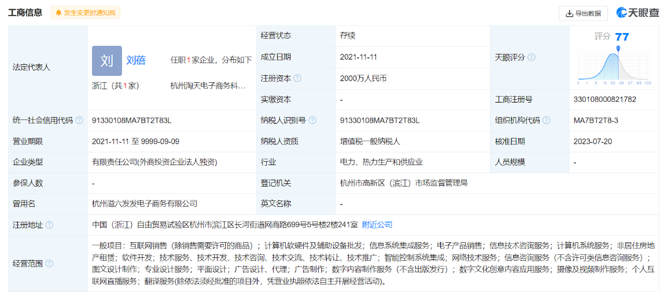Click the 77 score location marker pin

(x=618, y=50)
